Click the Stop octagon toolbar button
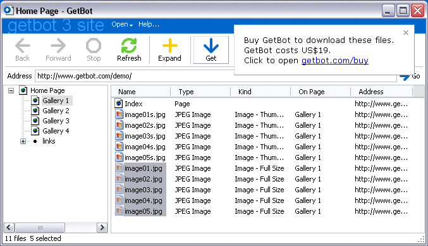Viewport: 428px width, 246px height. click(94, 50)
